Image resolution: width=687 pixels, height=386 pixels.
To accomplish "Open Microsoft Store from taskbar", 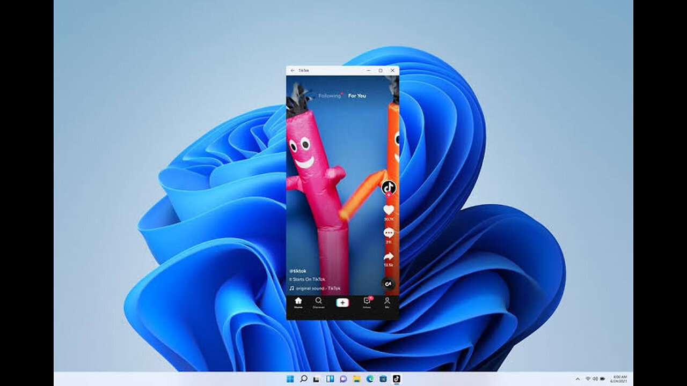I will [383, 379].
